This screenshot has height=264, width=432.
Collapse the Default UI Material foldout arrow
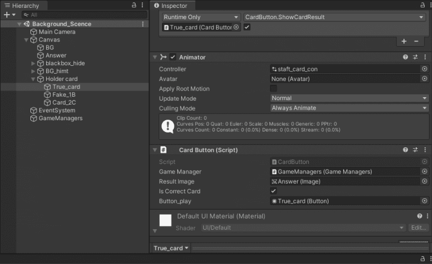pyautogui.click(x=155, y=231)
